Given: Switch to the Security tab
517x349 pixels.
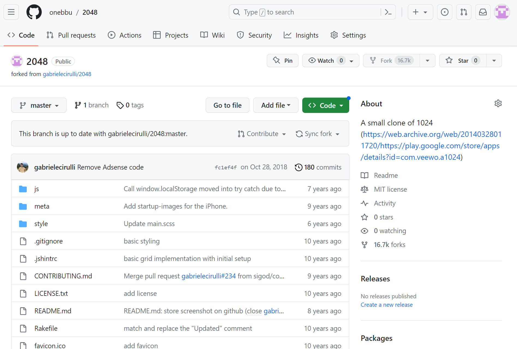Looking at the screenshot, I should pos(254,35).
